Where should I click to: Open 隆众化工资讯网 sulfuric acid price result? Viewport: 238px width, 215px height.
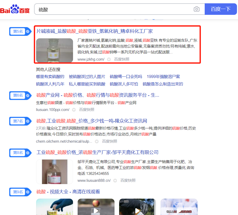coord(92,121)
